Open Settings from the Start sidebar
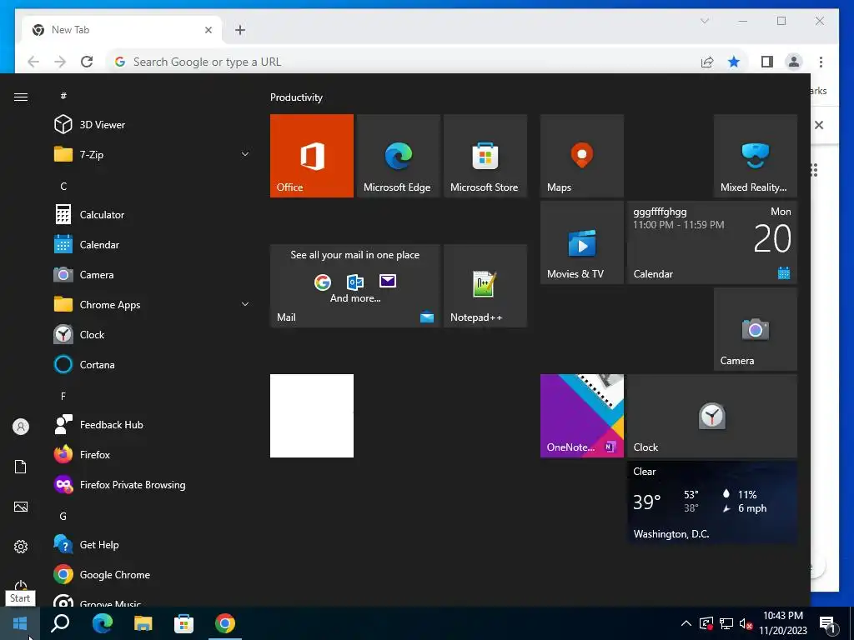This screenshot has width=854, height=640. (21, 547)
